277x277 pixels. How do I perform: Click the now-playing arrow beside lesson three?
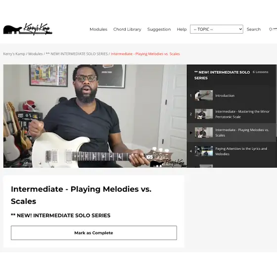pos(191,133)
